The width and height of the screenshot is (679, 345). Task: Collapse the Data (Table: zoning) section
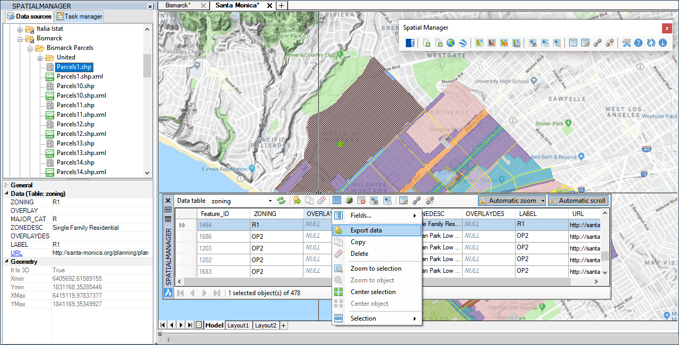tap(6, 194)
